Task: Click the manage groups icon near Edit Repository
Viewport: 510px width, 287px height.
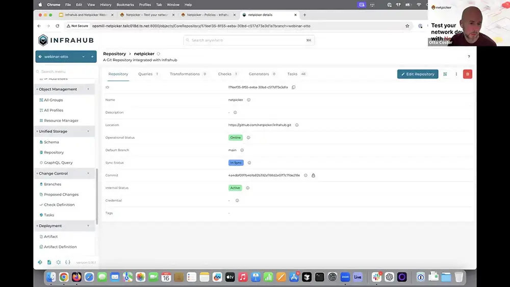Action: pos(445,74)
